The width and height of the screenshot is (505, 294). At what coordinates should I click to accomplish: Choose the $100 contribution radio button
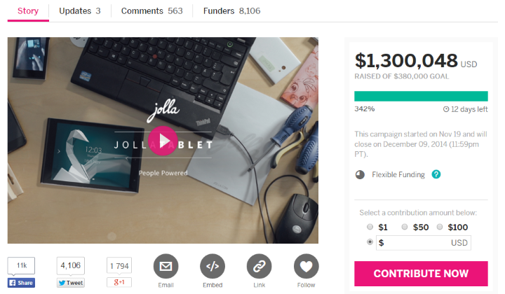[x=440, y=227]
